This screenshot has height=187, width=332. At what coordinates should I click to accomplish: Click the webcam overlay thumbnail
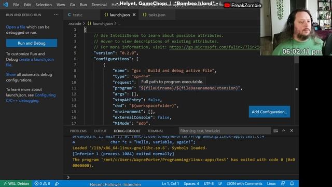pyautogui.click(x=296, y=28)
